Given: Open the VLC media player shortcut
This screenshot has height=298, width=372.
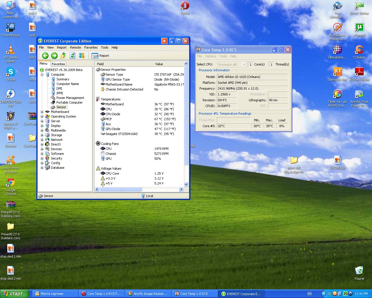Looking at the screenshot, I should pyautogui.click(x=11, y=50).
